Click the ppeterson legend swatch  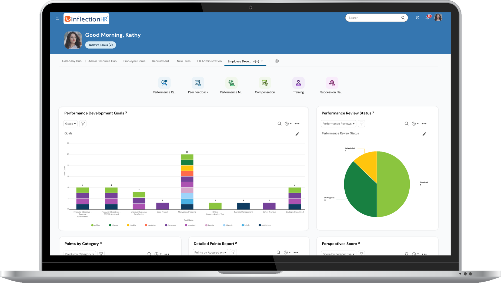(260, 225)
